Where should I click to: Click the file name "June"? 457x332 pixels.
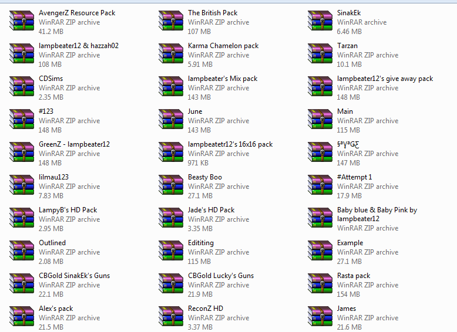coord(195,111)
